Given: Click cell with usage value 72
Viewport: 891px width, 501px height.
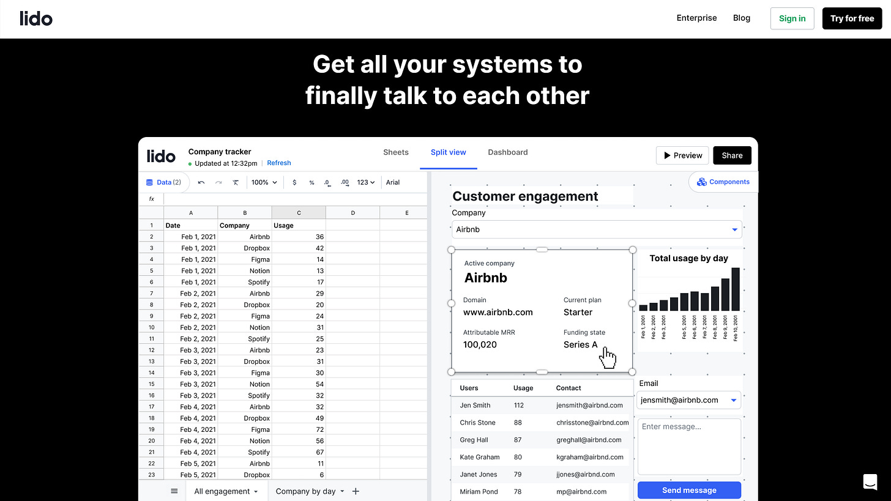Looking at the screenshot, I should 299,429.
